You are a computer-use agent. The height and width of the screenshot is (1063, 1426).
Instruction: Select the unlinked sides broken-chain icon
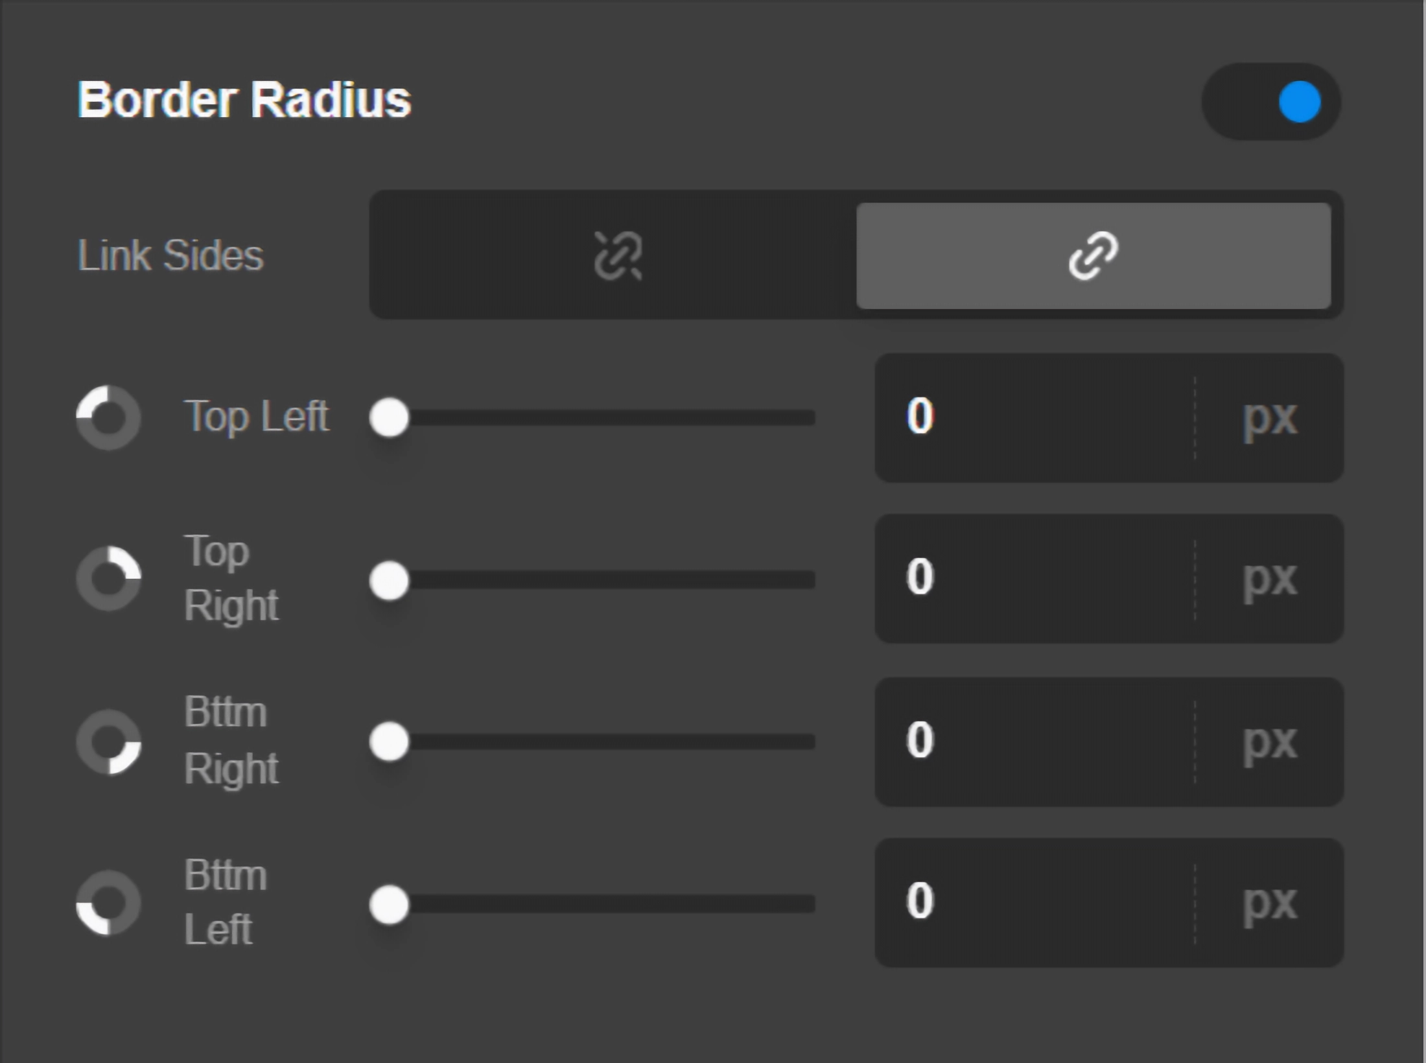coord(617,255)
